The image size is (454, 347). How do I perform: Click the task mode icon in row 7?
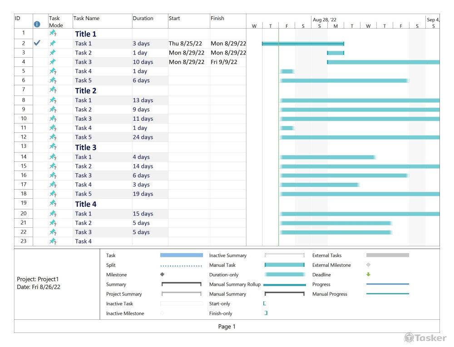point(53,90)
